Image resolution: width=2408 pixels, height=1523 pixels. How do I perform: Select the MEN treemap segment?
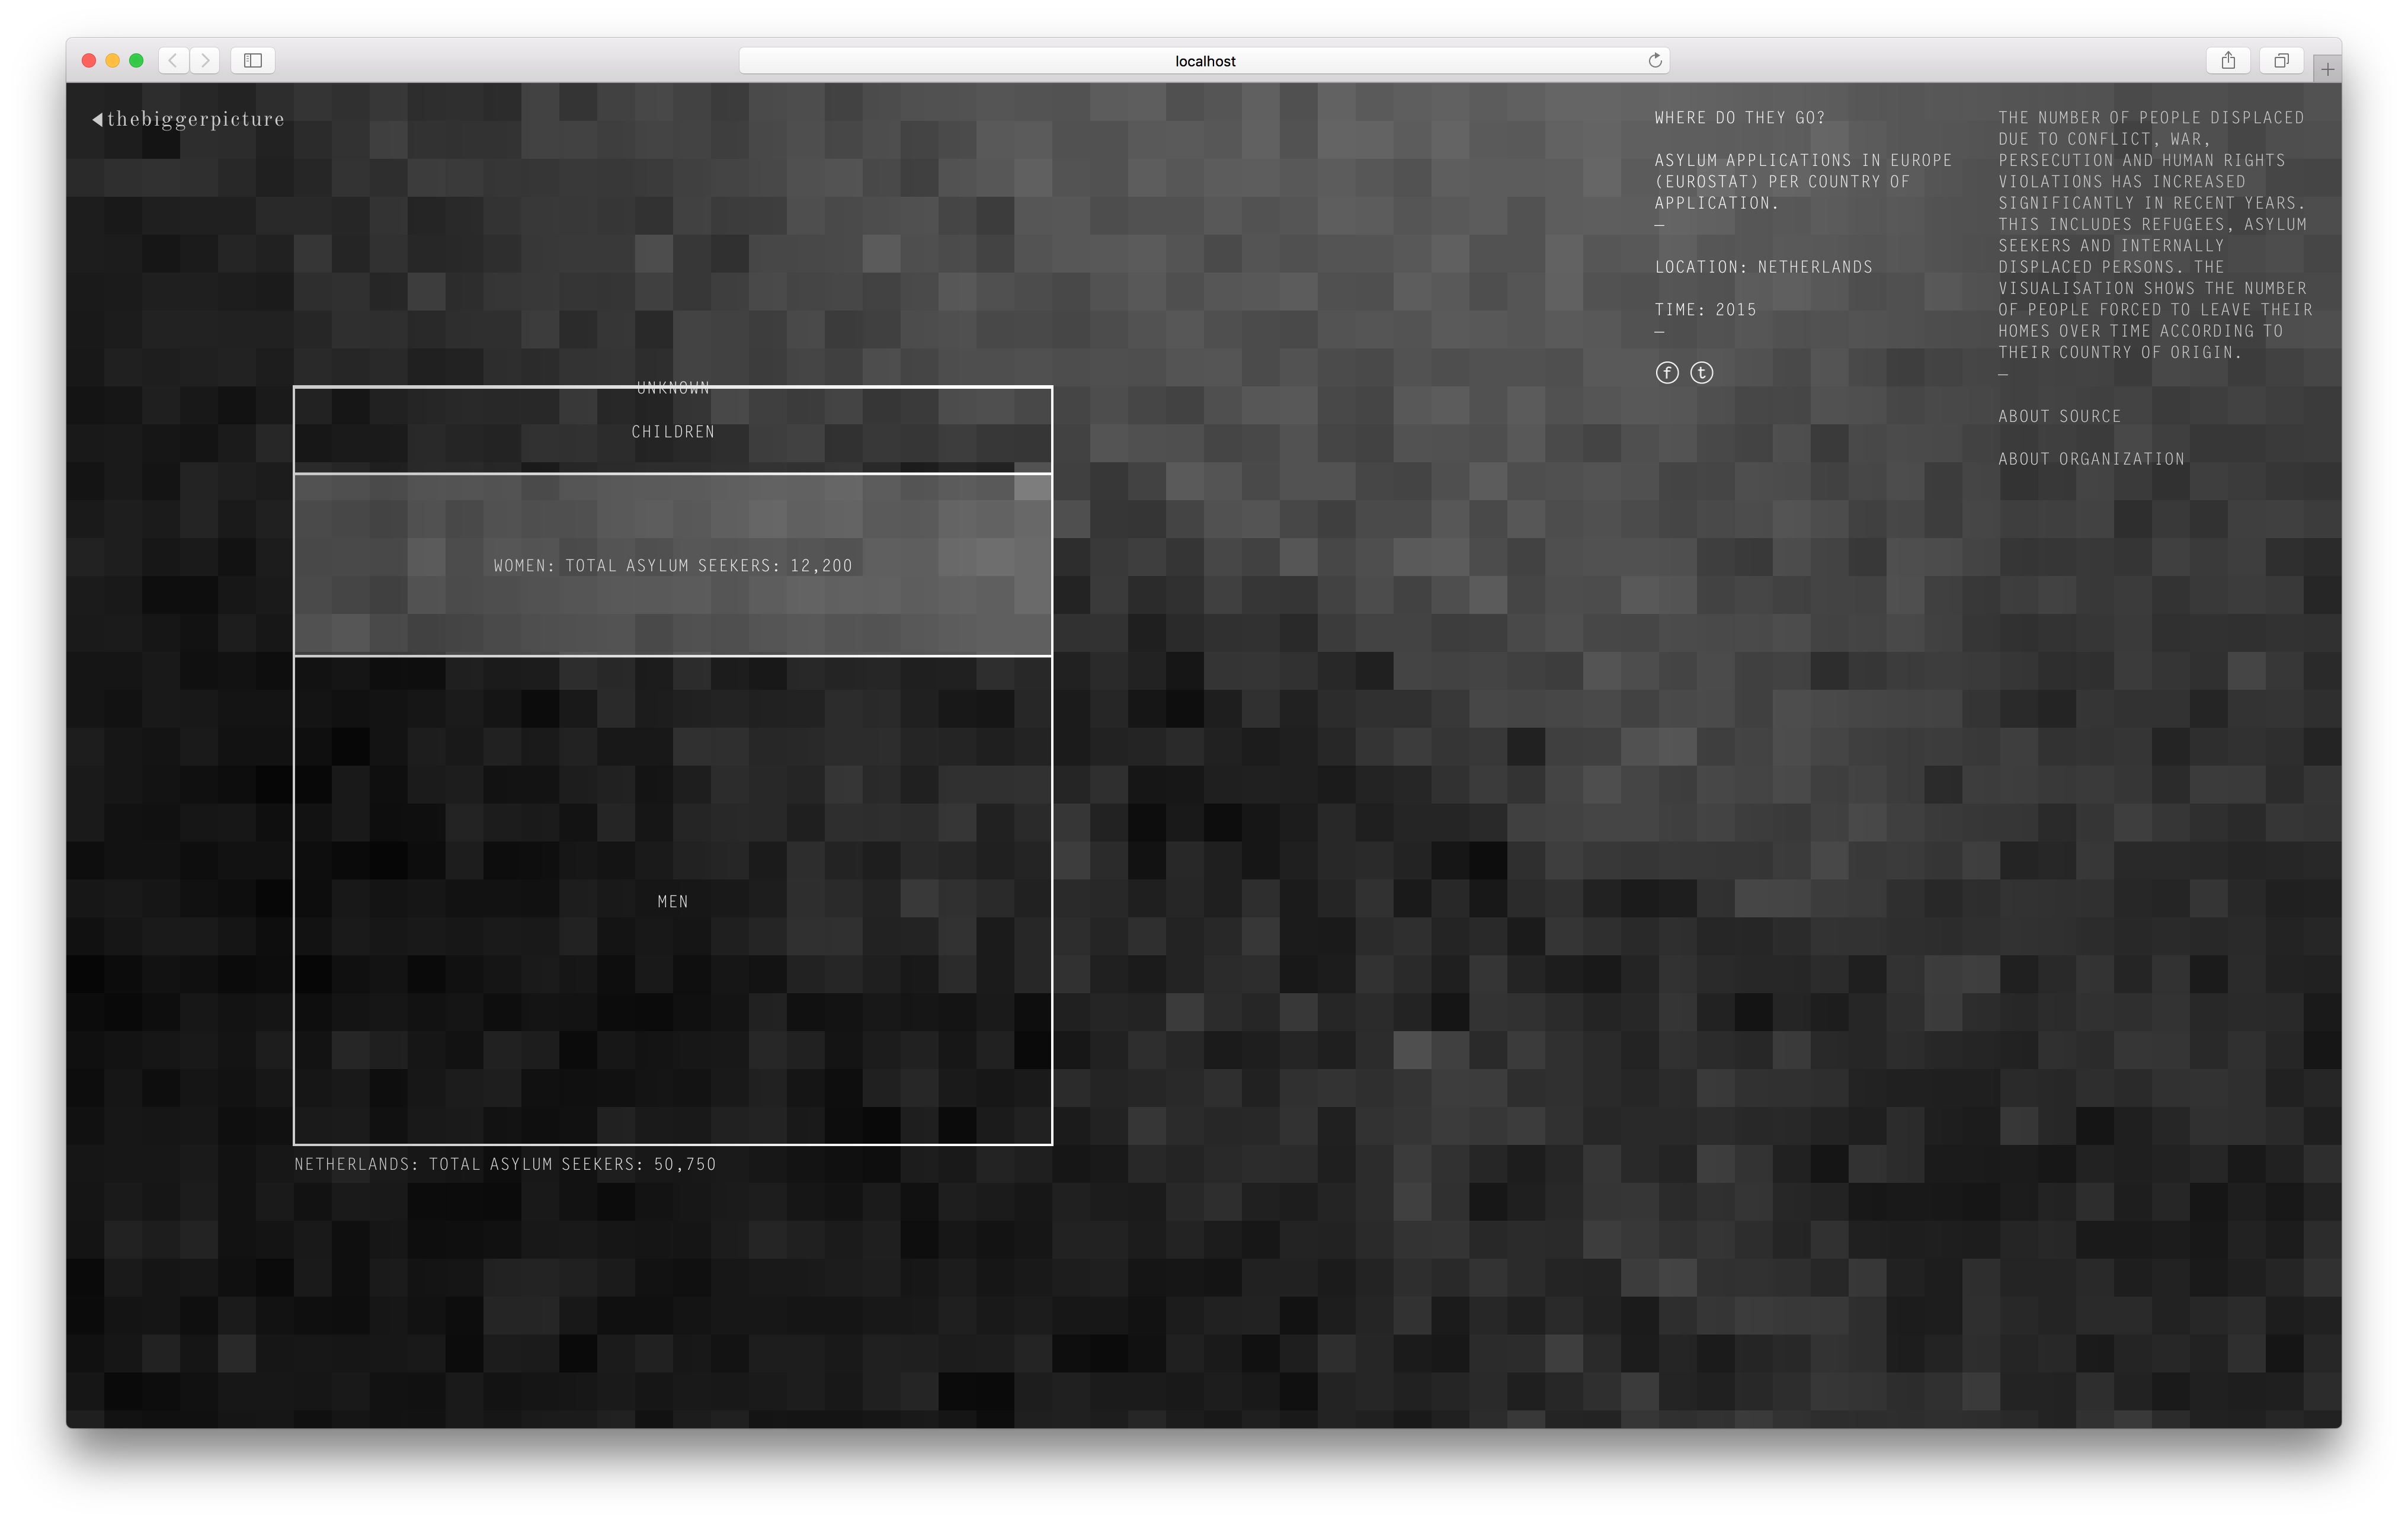pos(672,900)
